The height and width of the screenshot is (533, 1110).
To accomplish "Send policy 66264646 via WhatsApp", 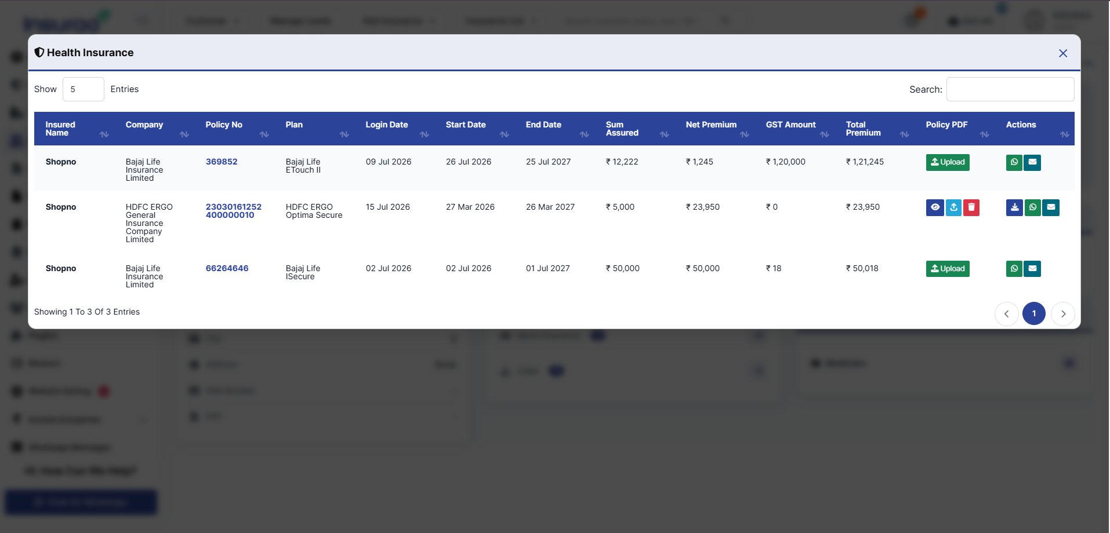I will 1014,269.
